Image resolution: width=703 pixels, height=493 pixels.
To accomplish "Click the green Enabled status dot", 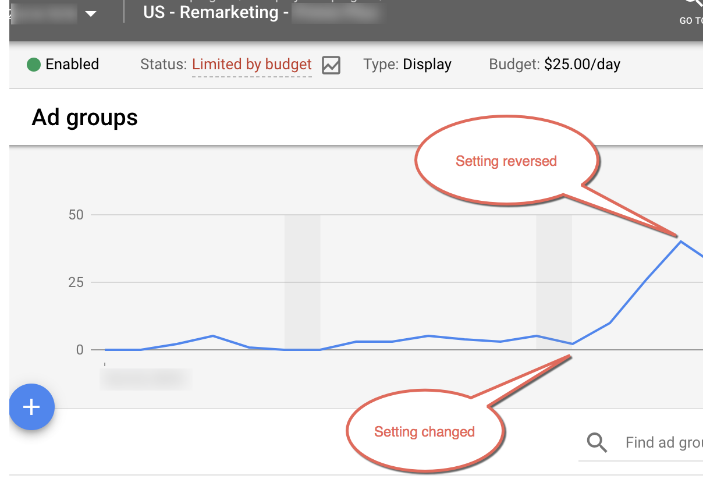I will pos(34,64).
